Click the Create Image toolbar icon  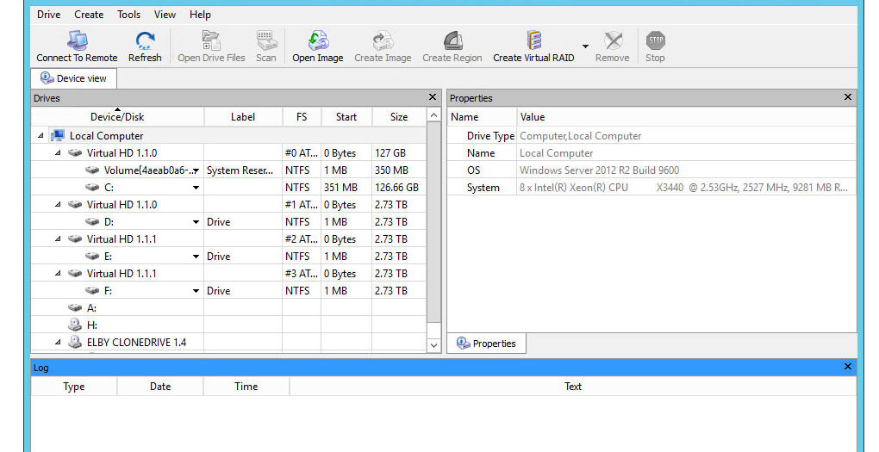(383, 40)
